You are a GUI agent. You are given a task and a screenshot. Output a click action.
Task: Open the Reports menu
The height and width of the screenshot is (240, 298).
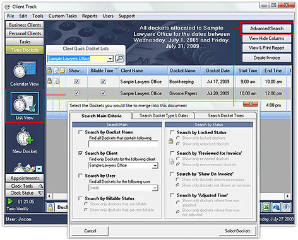coord(90,16)
